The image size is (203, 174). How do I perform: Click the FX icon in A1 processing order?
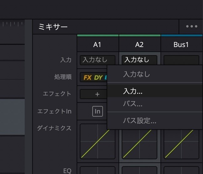88,77
